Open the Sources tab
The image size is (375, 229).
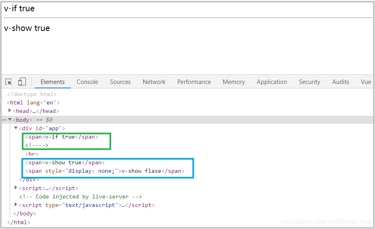point(120,82)
